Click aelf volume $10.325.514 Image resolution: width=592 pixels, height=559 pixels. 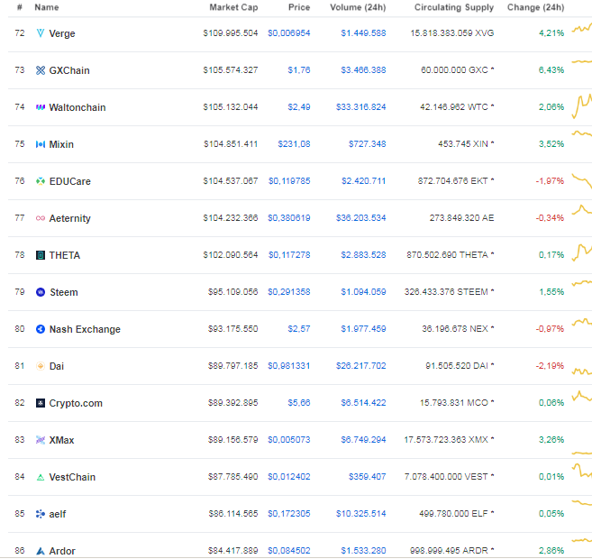pyautogui.click(x=361, y=514)
